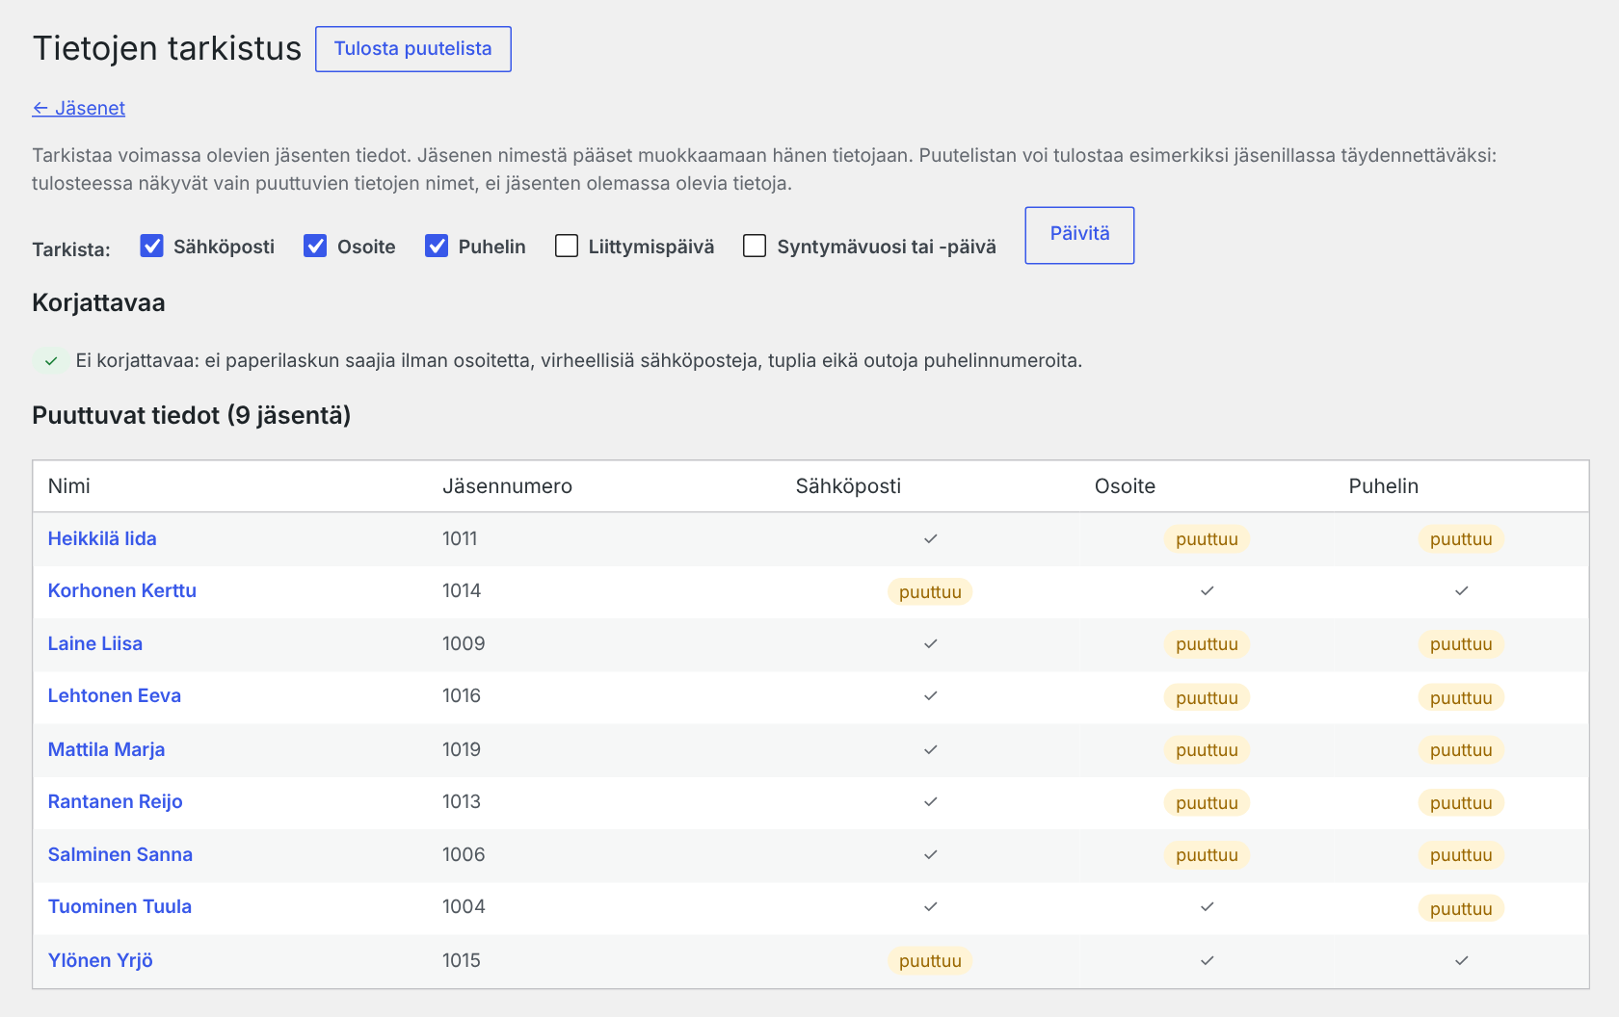Open member Ylönen Yrjö
The height and width of the screenshot is (1017, 1619).
pyautogui.click(x=100, y=960)
